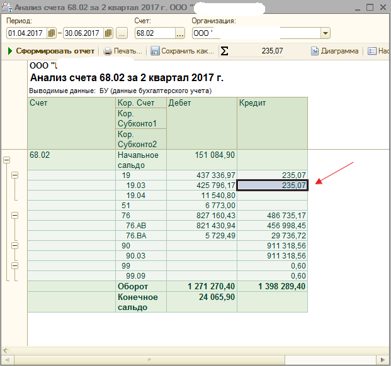
Task: Collapse the account 90 row group
Action: pos(14,246)
